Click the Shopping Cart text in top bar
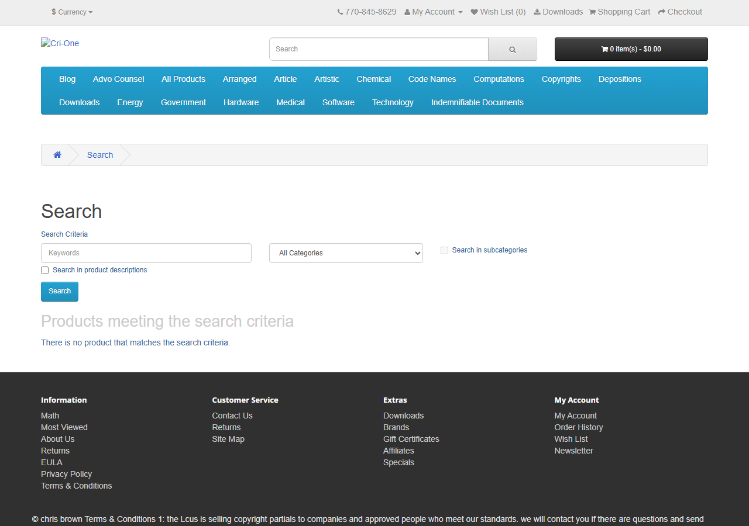 coord(624,12)
